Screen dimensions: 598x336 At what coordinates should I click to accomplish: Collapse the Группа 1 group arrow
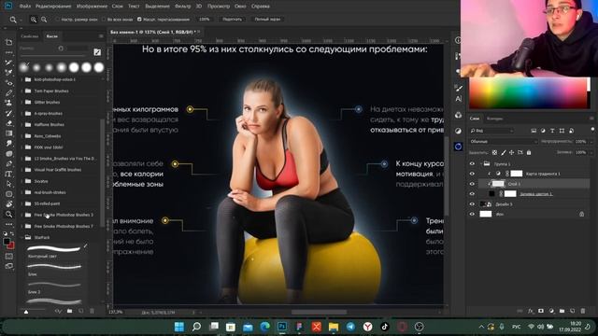tap(481, 164)
